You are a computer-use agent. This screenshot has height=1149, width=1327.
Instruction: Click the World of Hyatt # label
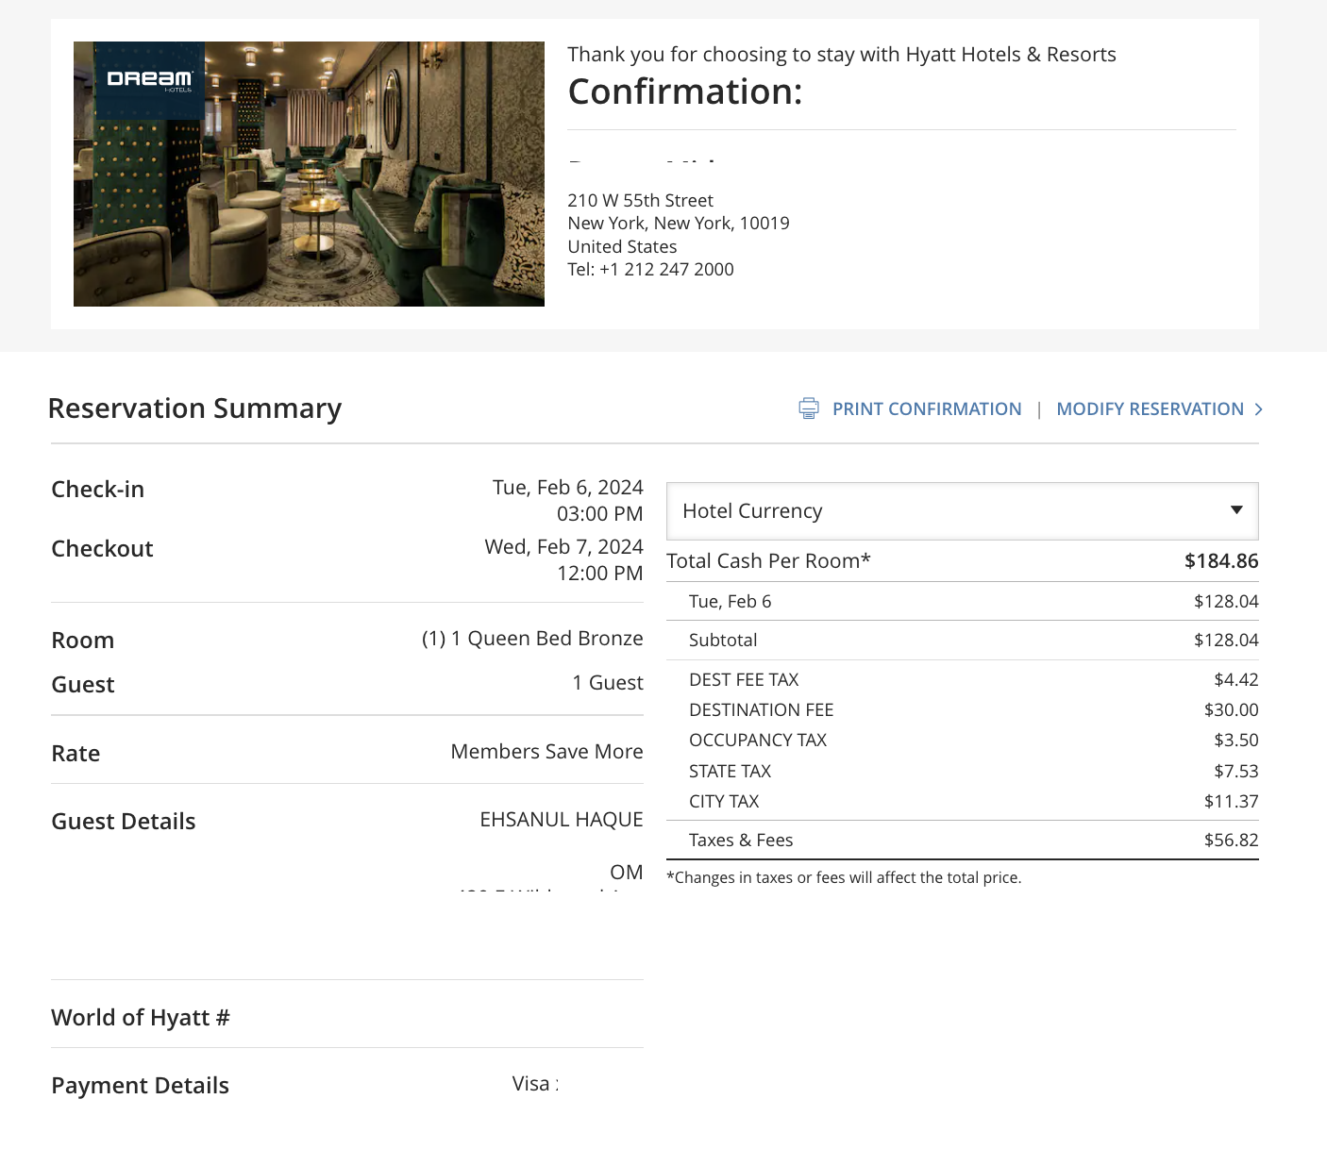point(141,1018)
